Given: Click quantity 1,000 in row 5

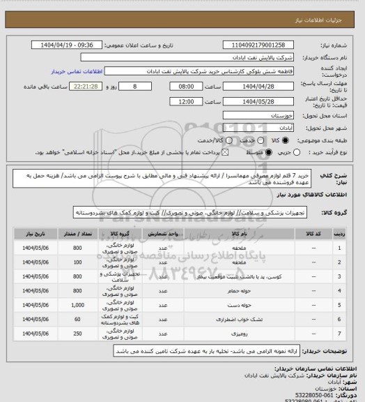Looking at the screenshot, I should [77, 305].
